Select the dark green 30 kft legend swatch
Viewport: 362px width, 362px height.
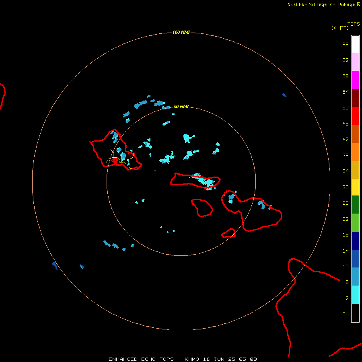click(x=355, y=205)
